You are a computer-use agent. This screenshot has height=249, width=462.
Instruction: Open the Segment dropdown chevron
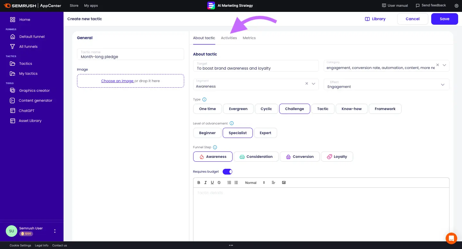(x=313, y=84)
